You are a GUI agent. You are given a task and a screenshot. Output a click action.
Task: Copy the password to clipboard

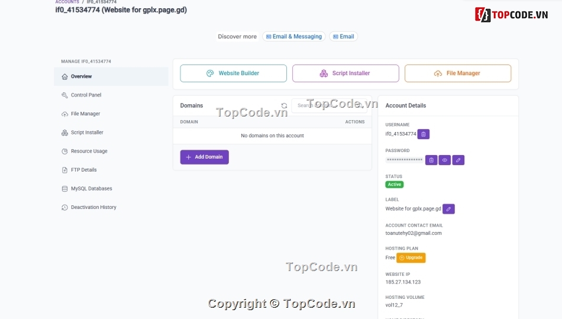tap(431, 160)
